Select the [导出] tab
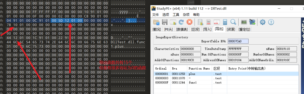Image resolution: width=304 pixels, height=94 pixels. tap(219, 29)
